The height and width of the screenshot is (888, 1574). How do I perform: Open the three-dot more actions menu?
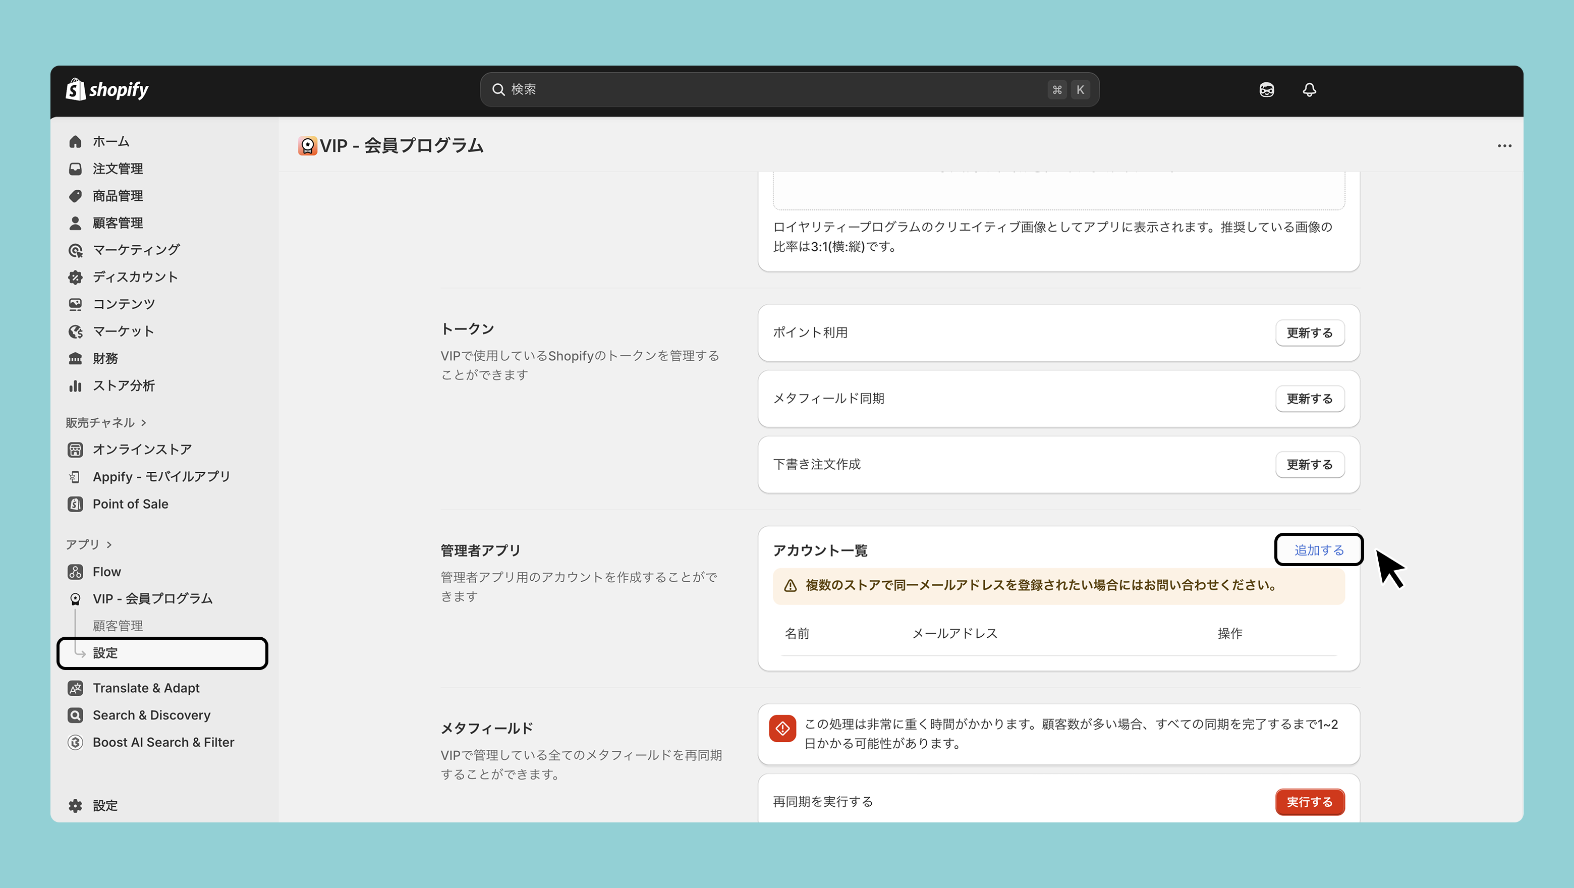(x=1504, y=146)
